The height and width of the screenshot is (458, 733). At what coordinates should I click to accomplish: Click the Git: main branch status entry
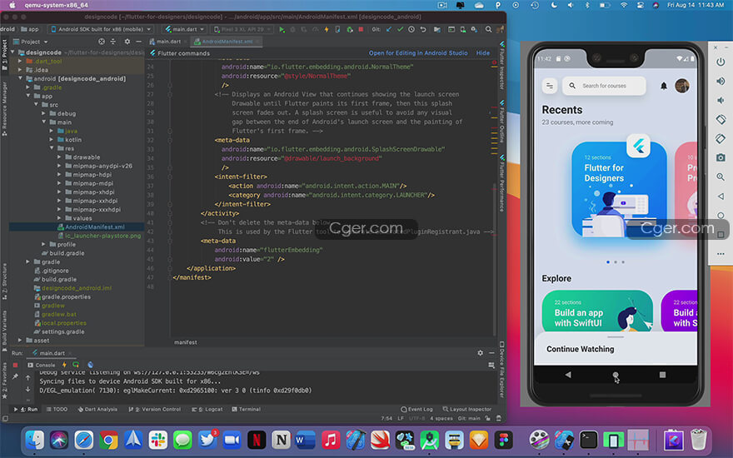coord(469,418)
